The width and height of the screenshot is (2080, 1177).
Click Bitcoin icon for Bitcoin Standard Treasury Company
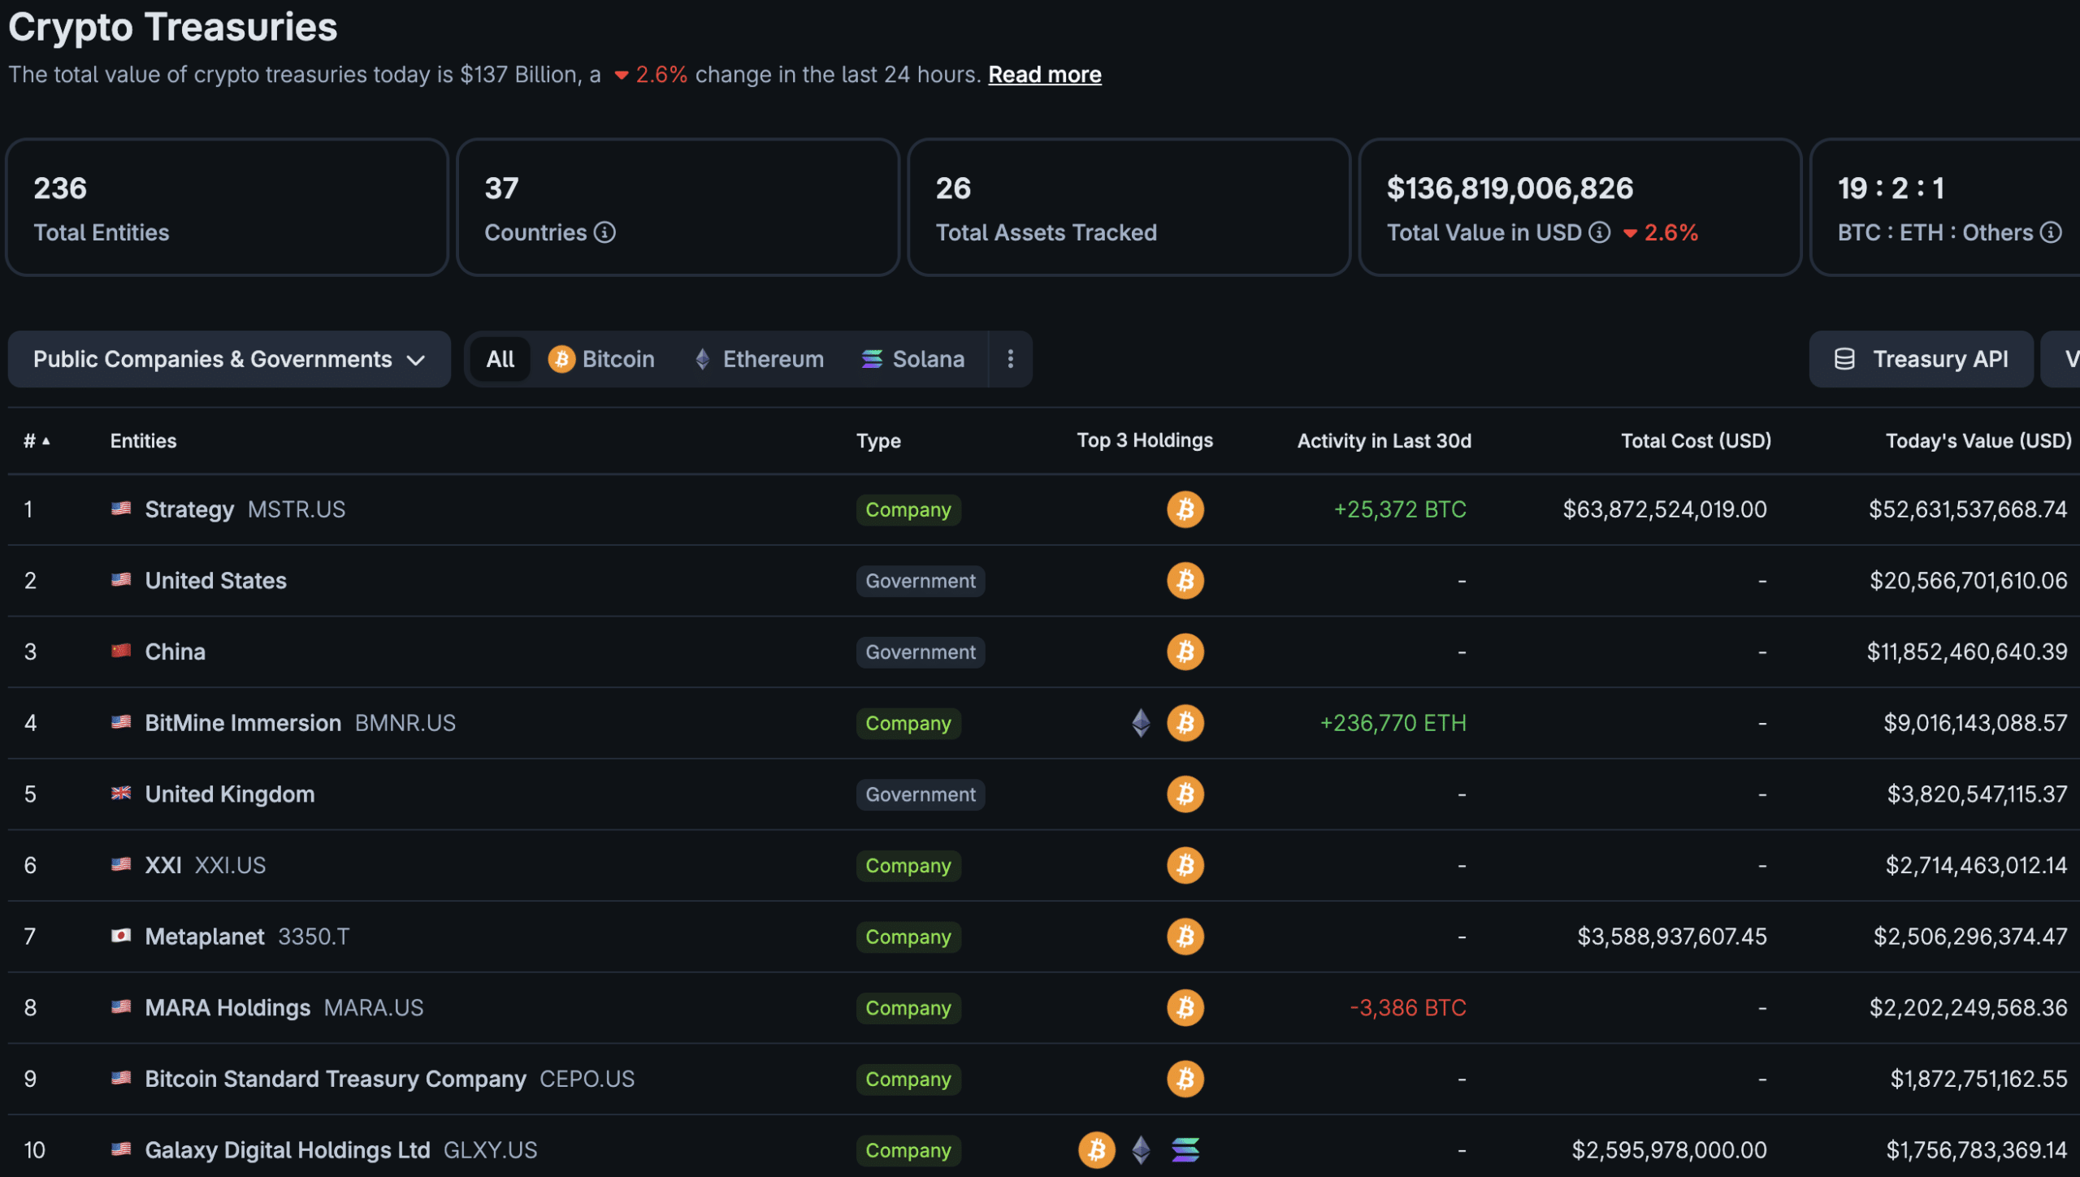[x=1185, y=1079]
